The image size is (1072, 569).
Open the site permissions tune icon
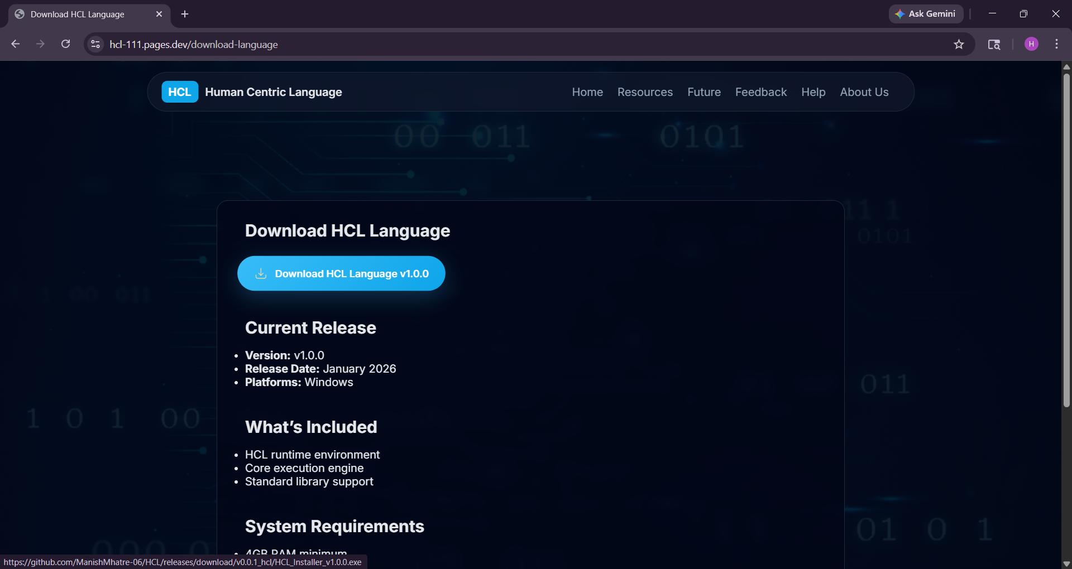coord(95,44)
